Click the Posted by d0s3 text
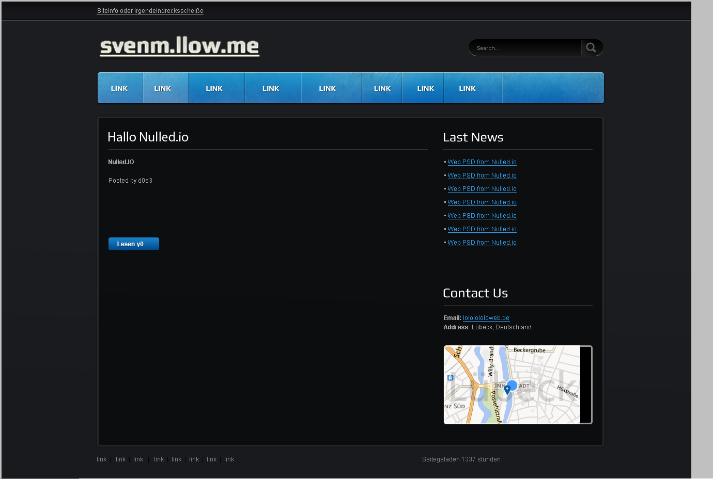 130,181
